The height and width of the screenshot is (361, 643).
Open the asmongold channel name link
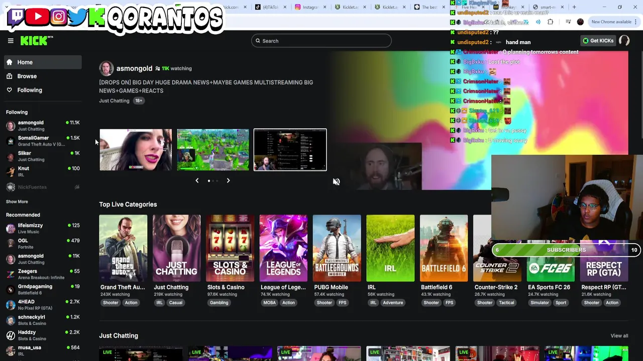tap(134, 68)
